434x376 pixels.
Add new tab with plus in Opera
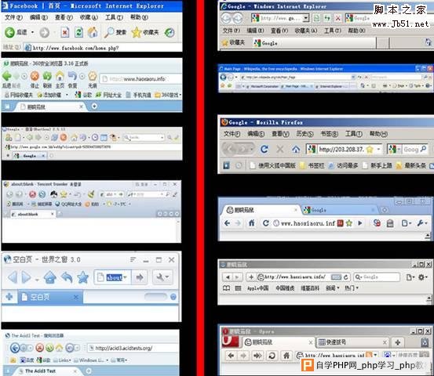[x=398, y=342]
